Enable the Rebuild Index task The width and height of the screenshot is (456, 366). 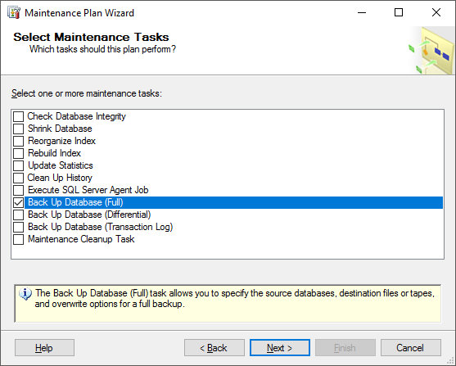click(18, 153)
